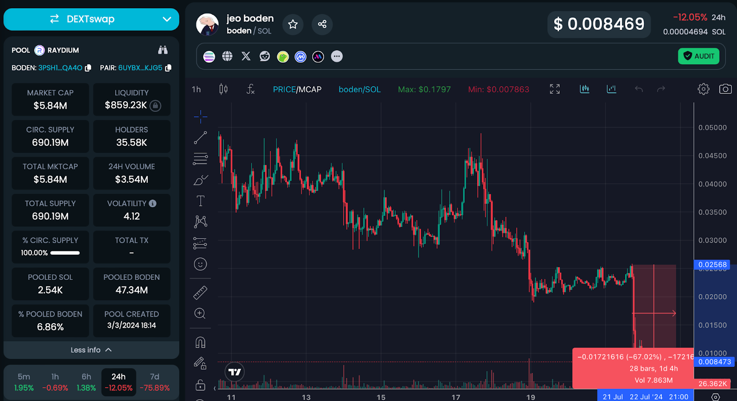Share the jeo boden pair

tap(322, 24)
